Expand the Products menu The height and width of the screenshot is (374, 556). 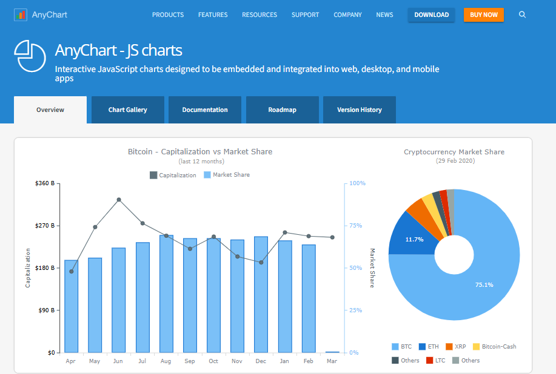pos(167,15)
